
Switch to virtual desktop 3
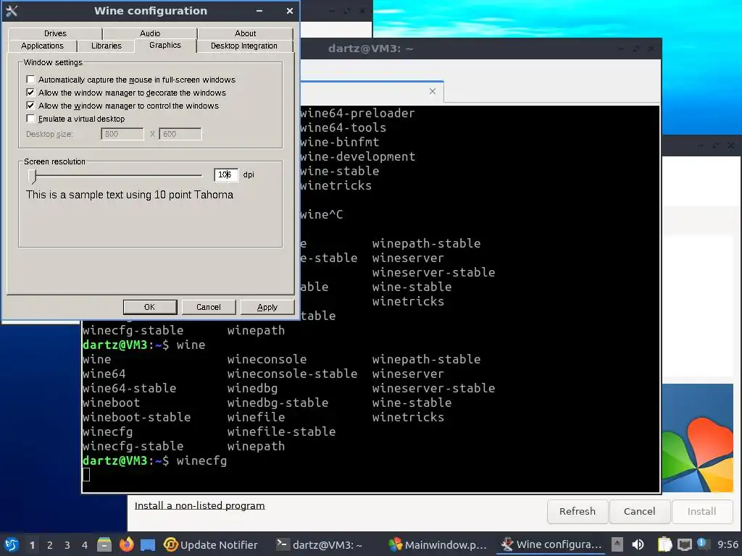[67, 545]
